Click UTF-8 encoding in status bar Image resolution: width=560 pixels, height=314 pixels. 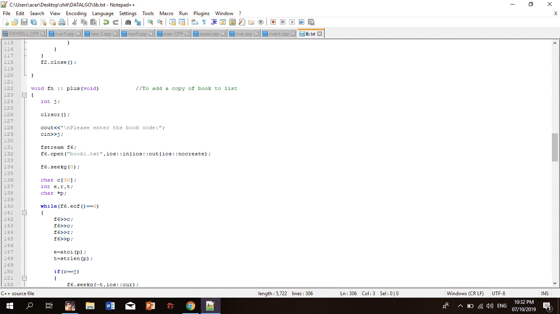click(499, 294)
